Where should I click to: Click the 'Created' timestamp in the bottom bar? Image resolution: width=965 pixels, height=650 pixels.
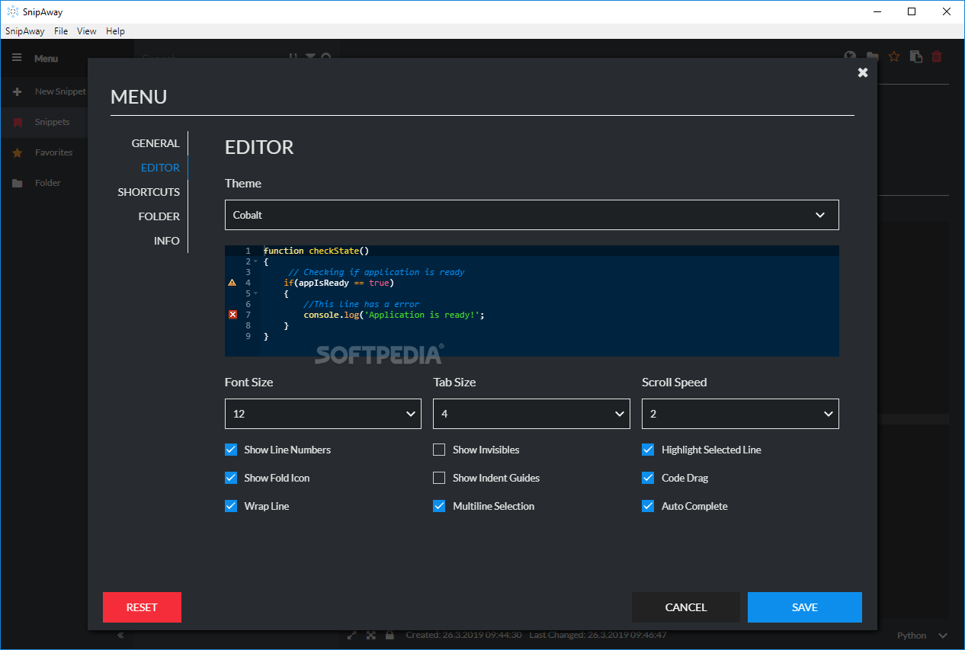pyautogui.click(x=463, y=635)
